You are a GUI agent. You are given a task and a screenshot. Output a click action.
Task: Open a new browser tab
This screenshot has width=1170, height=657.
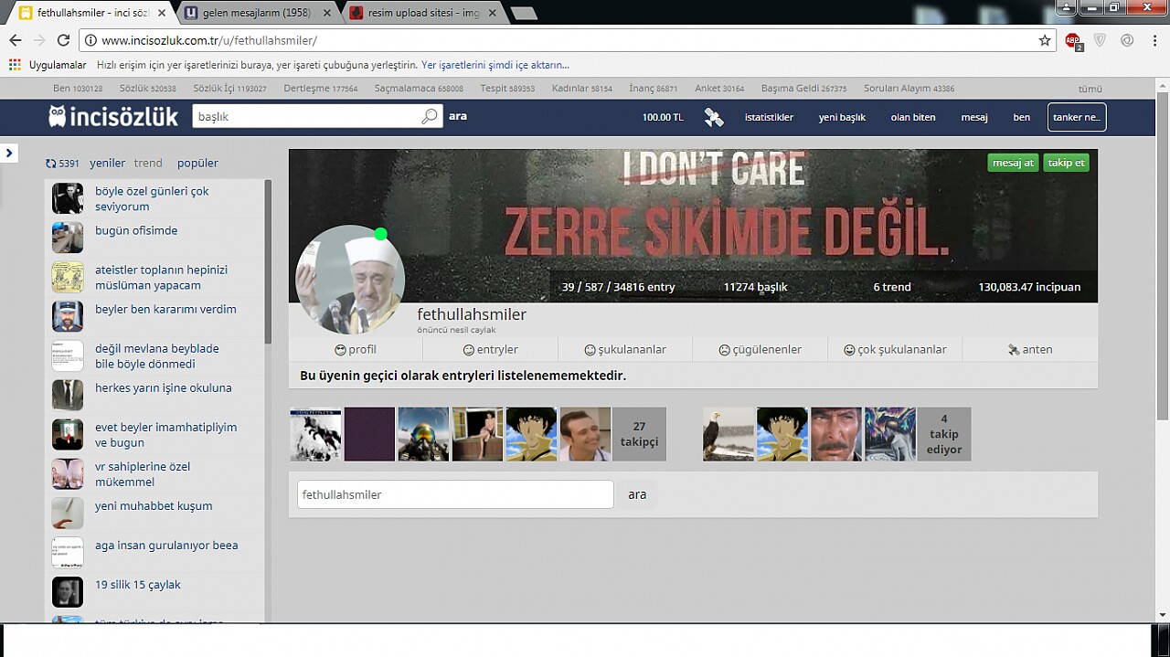[x=524, y=13]
